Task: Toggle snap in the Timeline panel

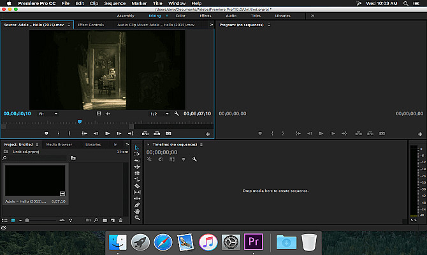Action: 160,159
